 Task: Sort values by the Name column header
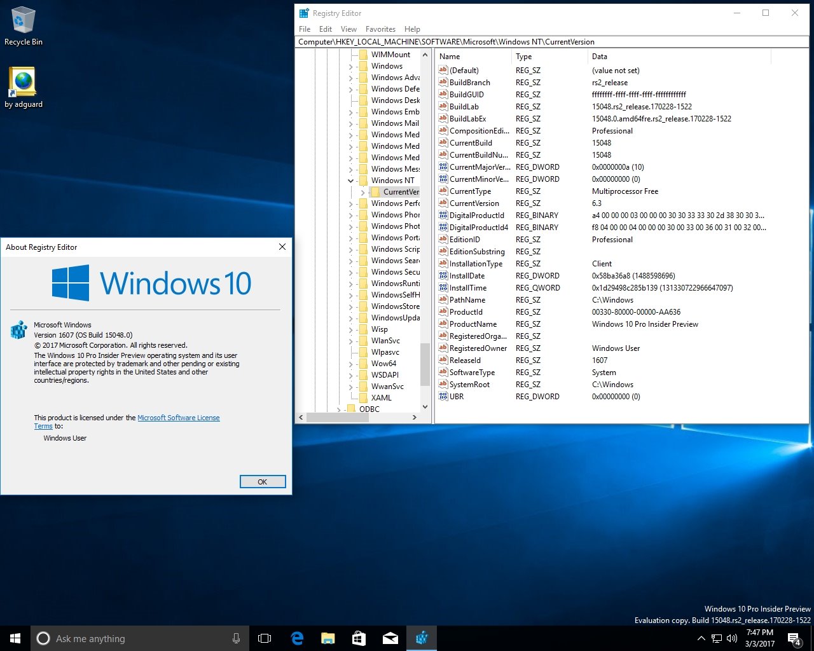pos(474,57)
